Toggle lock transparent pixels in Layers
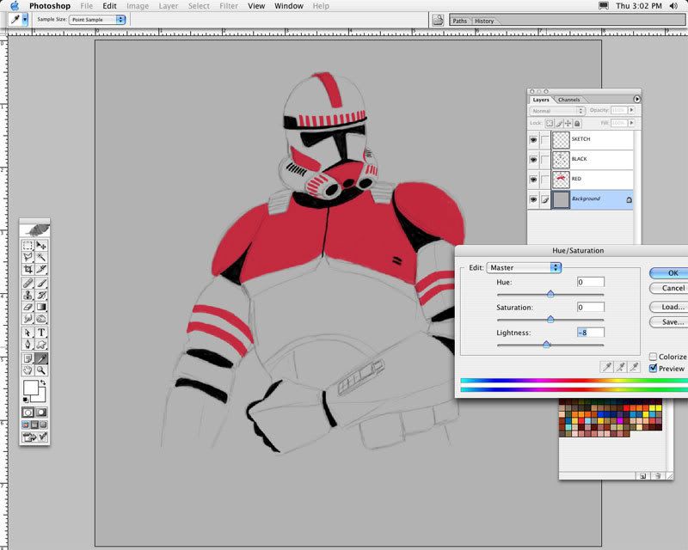Screen dimensions: 688x550 (x=550, y=123)
